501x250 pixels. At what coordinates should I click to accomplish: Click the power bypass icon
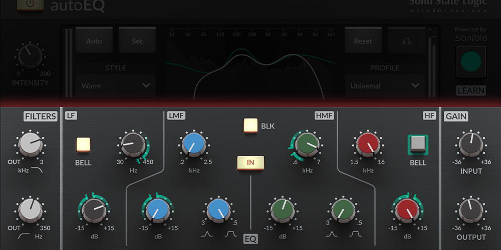click(30, 4)
